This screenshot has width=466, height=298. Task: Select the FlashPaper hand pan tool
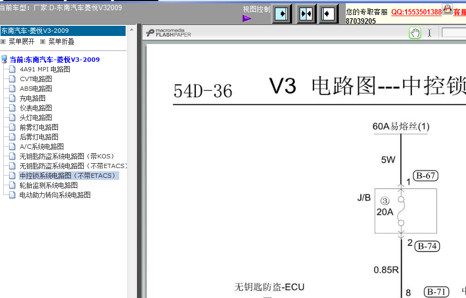pyautogui.click(x=415, y=33)
